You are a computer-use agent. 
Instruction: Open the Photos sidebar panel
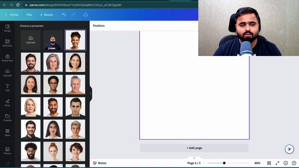point(7,150)
